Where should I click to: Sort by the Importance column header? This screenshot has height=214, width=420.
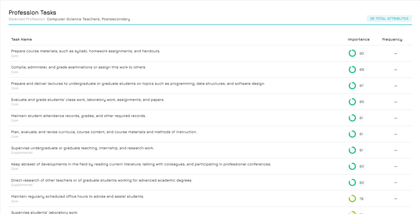[x=358, y=39]
